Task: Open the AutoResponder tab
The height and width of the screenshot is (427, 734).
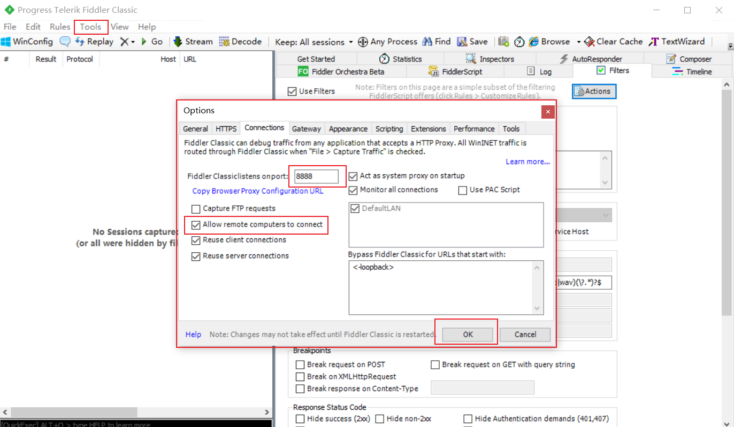Action: coord(590,59)
